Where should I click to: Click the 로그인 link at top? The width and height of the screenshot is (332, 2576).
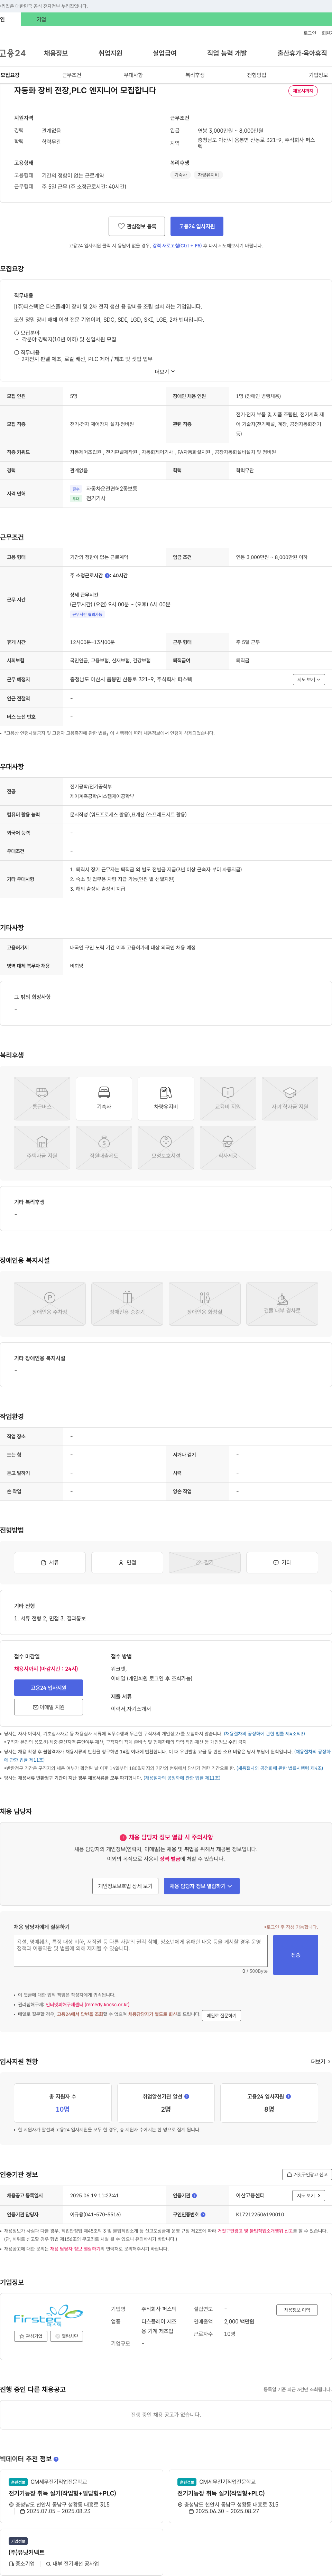click(310, 33)
